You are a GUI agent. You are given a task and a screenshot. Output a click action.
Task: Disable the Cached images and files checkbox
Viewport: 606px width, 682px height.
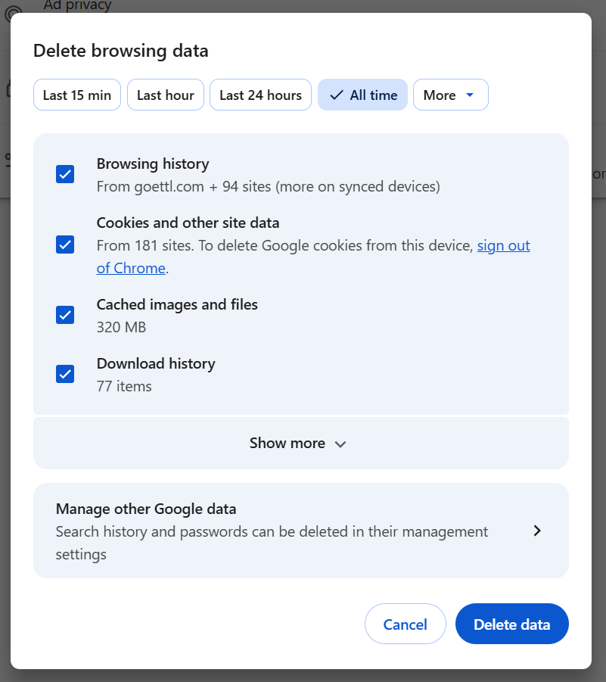coord(65,315)
